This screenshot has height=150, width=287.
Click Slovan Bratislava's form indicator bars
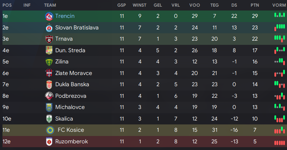[280, 27]
